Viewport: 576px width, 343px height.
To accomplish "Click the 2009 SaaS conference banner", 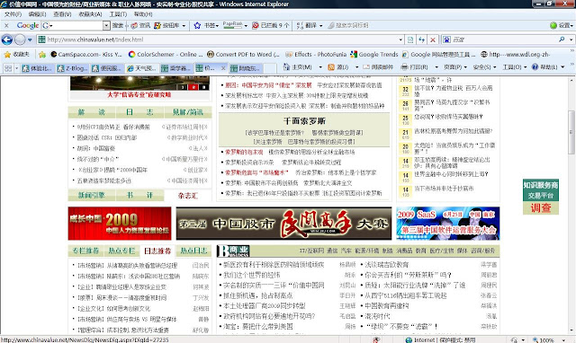I will tap(448, 224).
